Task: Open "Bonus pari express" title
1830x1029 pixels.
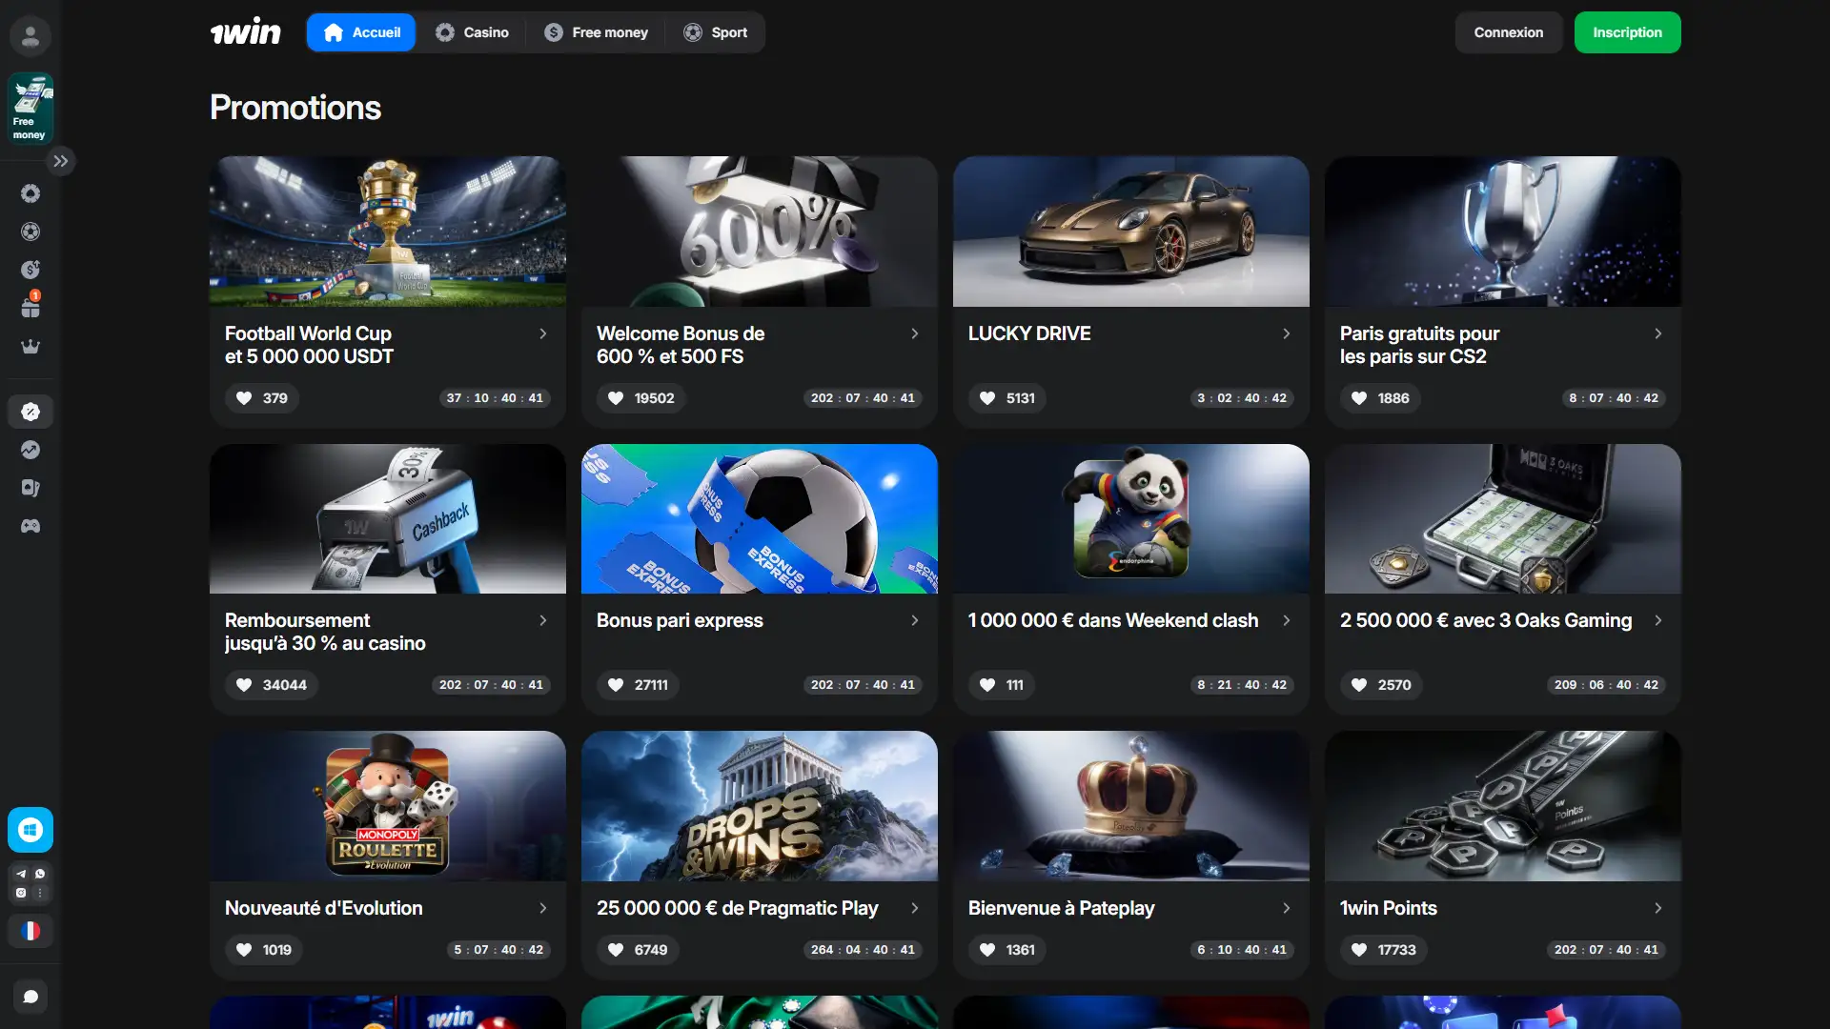Action: [680, 620]
